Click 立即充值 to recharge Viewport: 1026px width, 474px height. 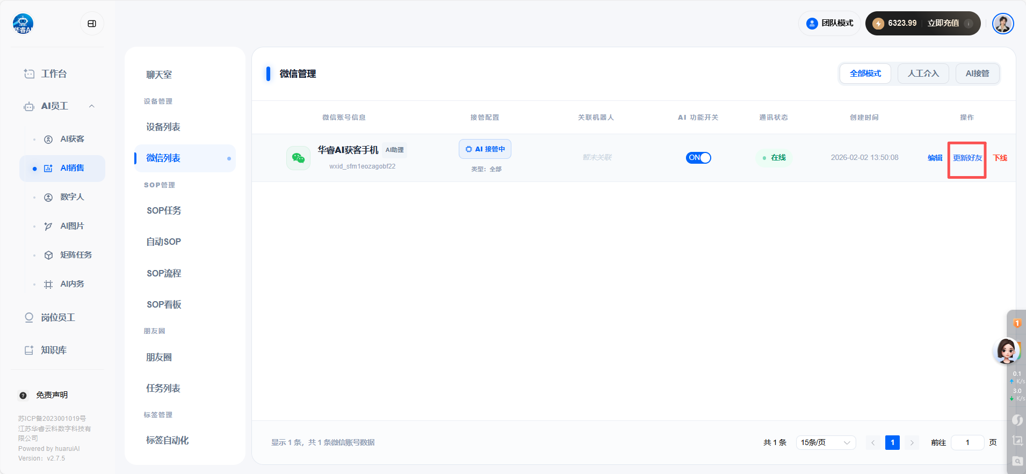943,24
